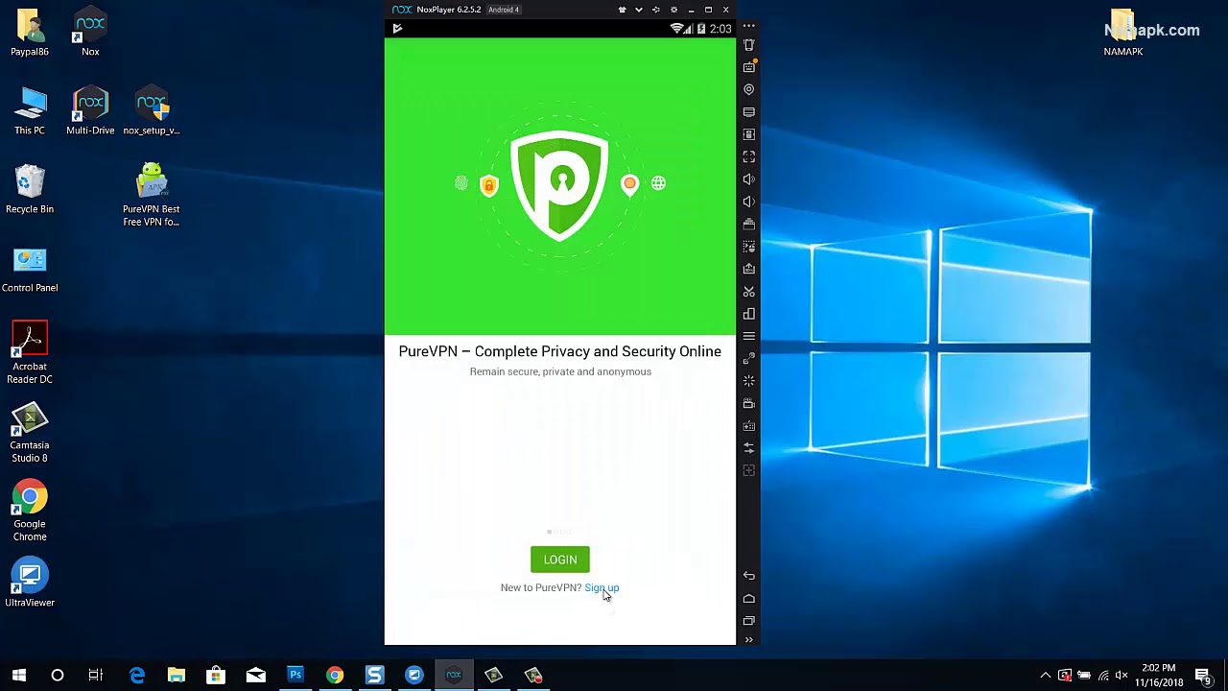
Task: Click the macro script recorder icon
Action: point(749,247)
